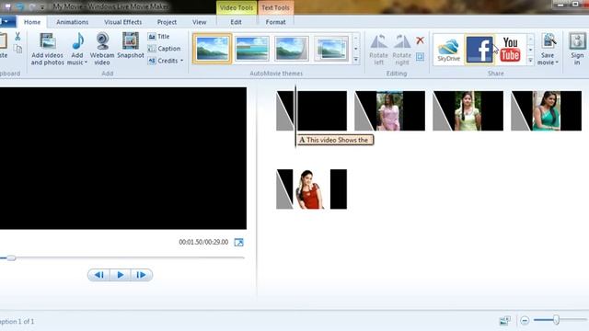Viewport: 589px width, 331px height.
Task: Pick the third AutoMovie theme thumbnail
Action: (x=292, y=49)
